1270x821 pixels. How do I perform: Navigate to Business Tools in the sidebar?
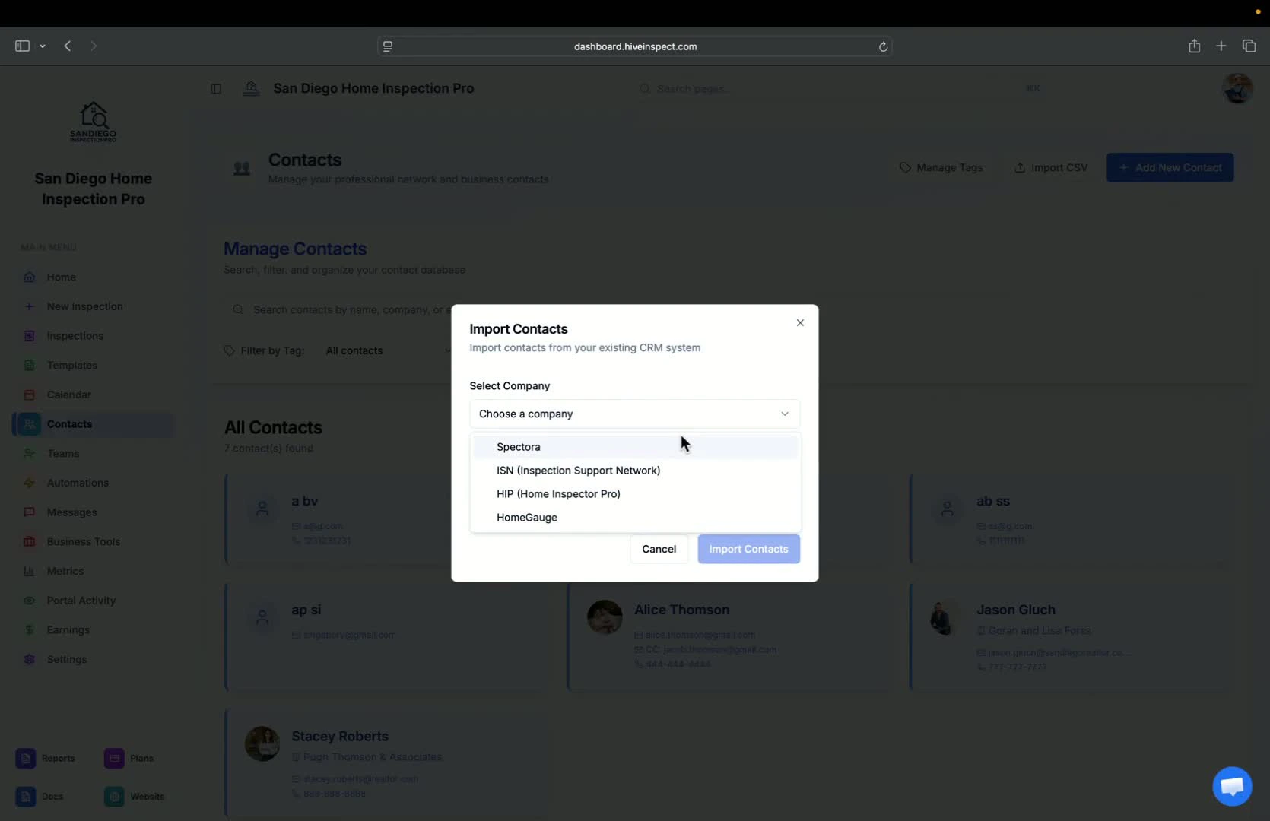point(84,541)
